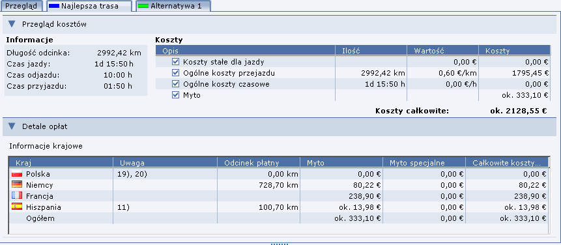Click the Uwaga column header
Screen dimensions: 561x245
[165, 163]
